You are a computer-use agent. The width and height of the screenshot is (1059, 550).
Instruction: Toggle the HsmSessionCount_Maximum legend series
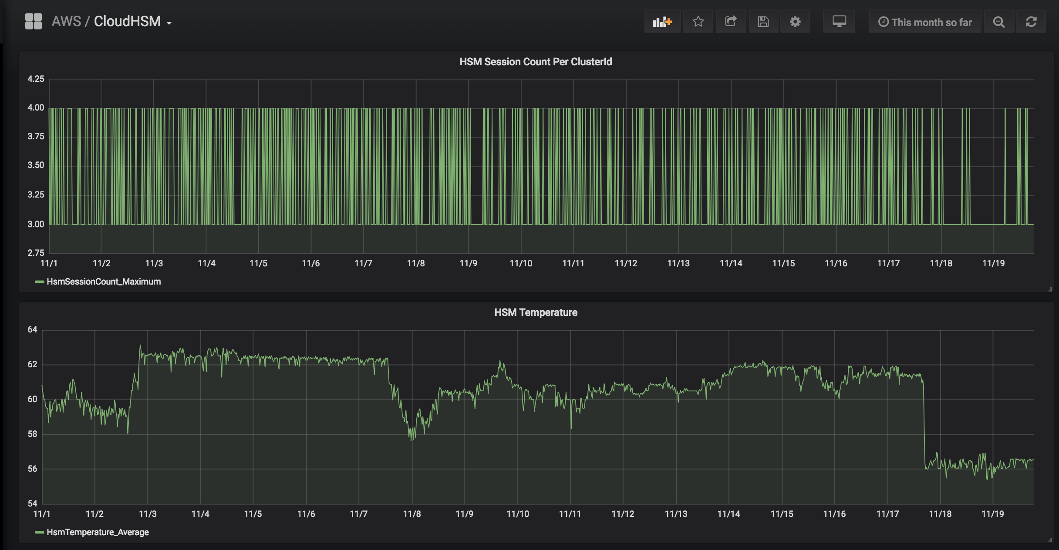(104, 282)
